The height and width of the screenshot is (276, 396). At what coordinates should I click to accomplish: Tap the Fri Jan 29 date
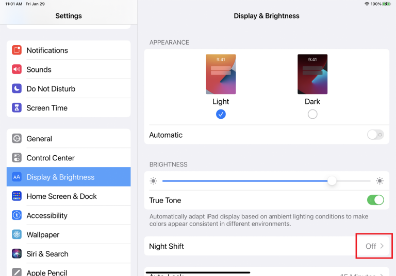coord(35,4)
